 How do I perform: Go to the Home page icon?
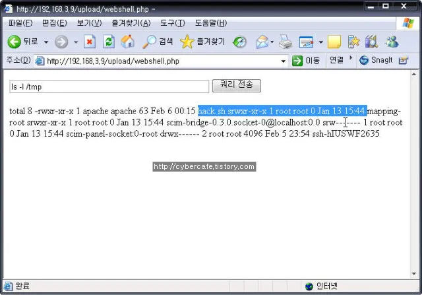click(x=127, y=42)
